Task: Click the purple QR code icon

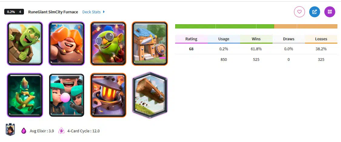Action: click(330, 12)
